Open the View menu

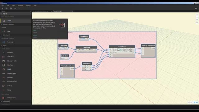(13, 6)
